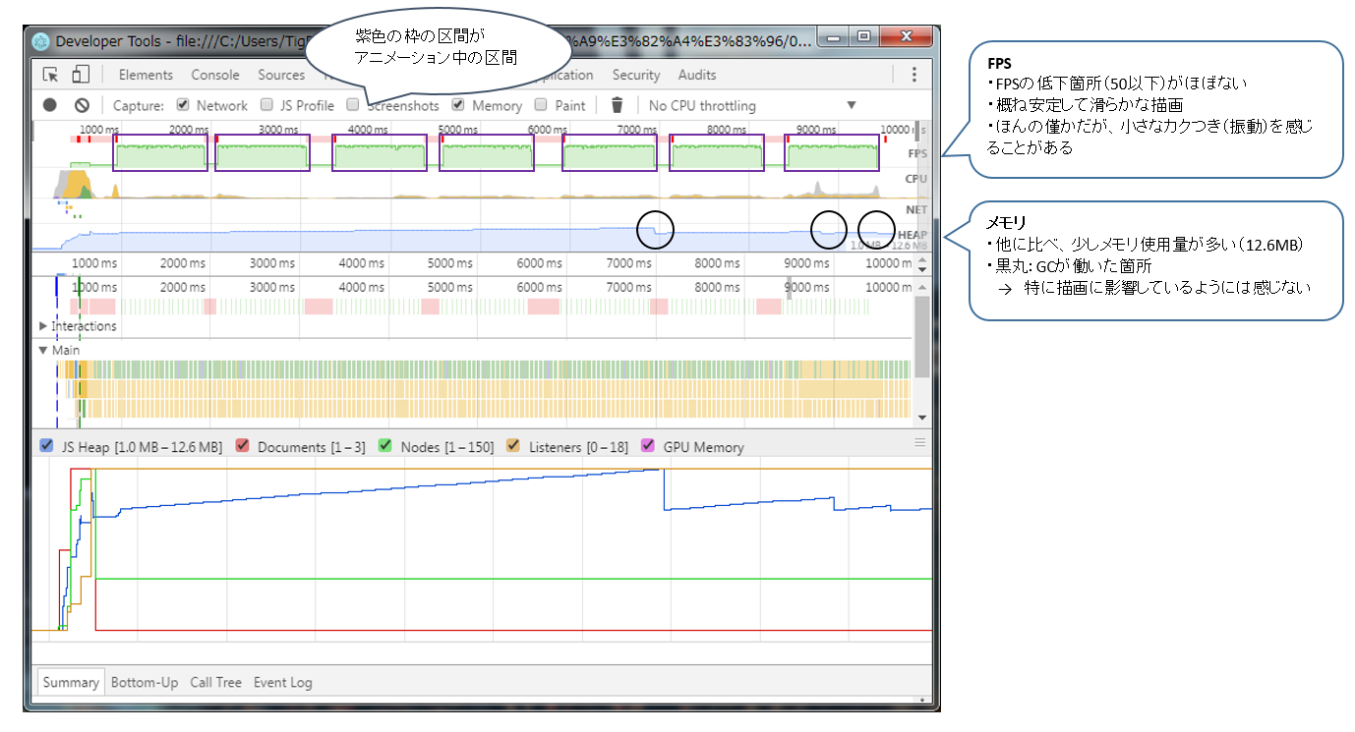The image size is (1355, 732).
Task: Click the Listeners [0 – 18] label
Action: (578, 447)
